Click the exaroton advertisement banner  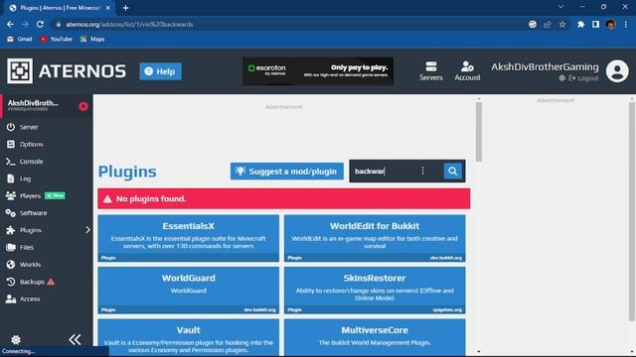click(318, 71)
